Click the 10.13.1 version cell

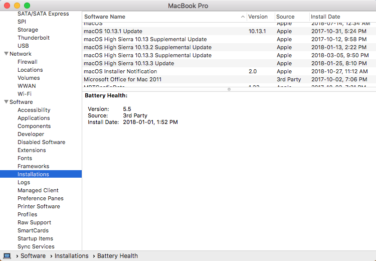pos(257,31)
